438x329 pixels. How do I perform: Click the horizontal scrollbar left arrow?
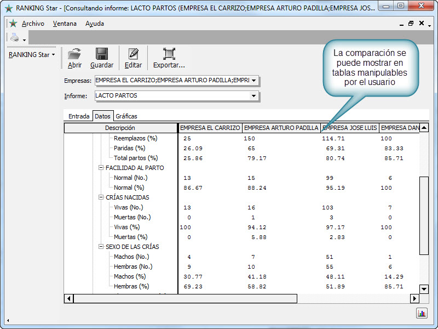69,298
